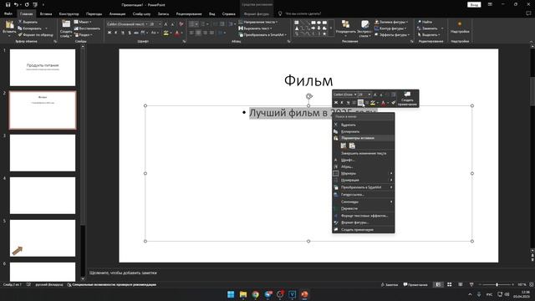Screen dimensions: 535x301
Task: Click the bullets list icon in ribbon
Action: click(x=191, y=24)
